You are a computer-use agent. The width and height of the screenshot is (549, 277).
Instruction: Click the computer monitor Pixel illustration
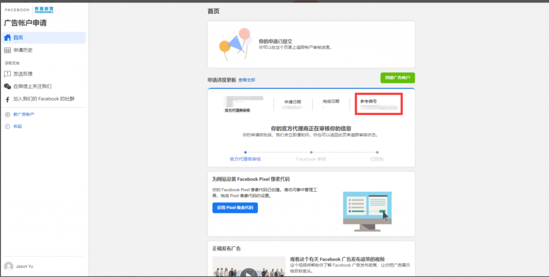tap(367, 211)
